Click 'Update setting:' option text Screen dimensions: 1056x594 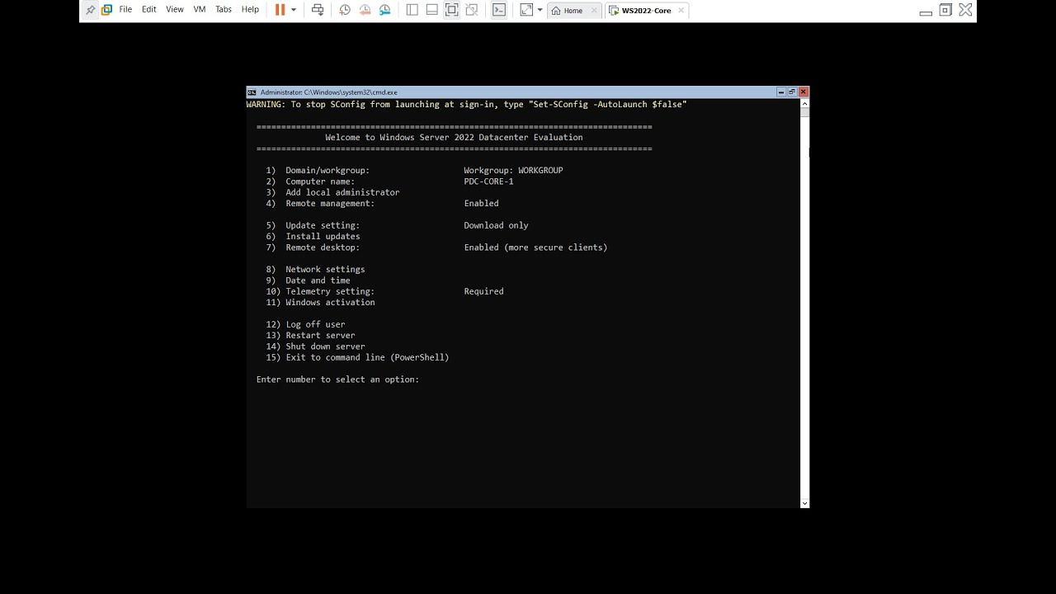point(323,225)
